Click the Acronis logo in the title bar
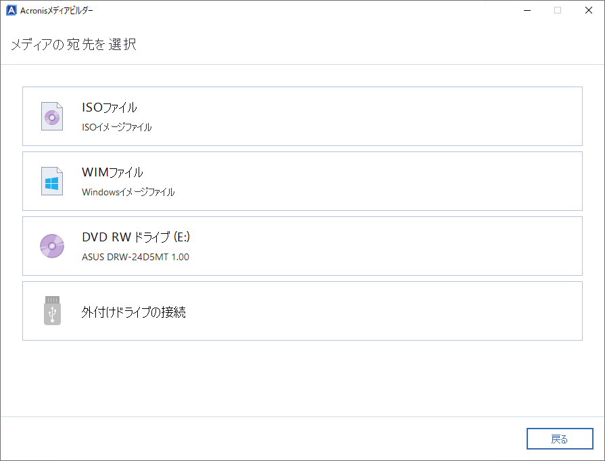This screenshot has width=605, height=461. [x=11, y=10]
